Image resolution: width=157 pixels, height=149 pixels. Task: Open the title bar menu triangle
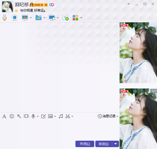(129, 4)
